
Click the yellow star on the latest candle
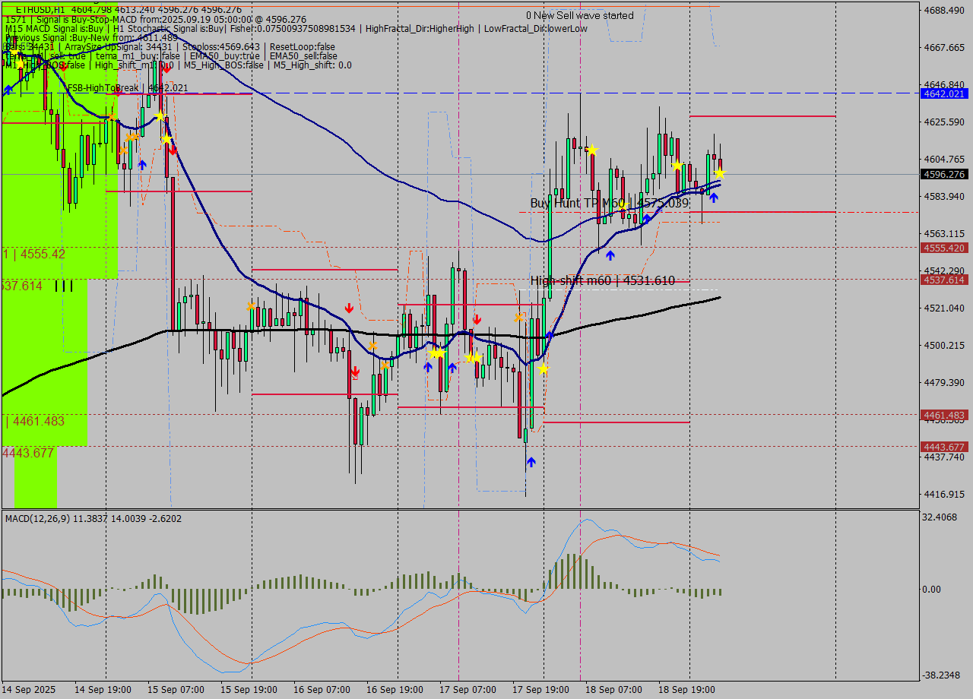[x=719, y=173]
